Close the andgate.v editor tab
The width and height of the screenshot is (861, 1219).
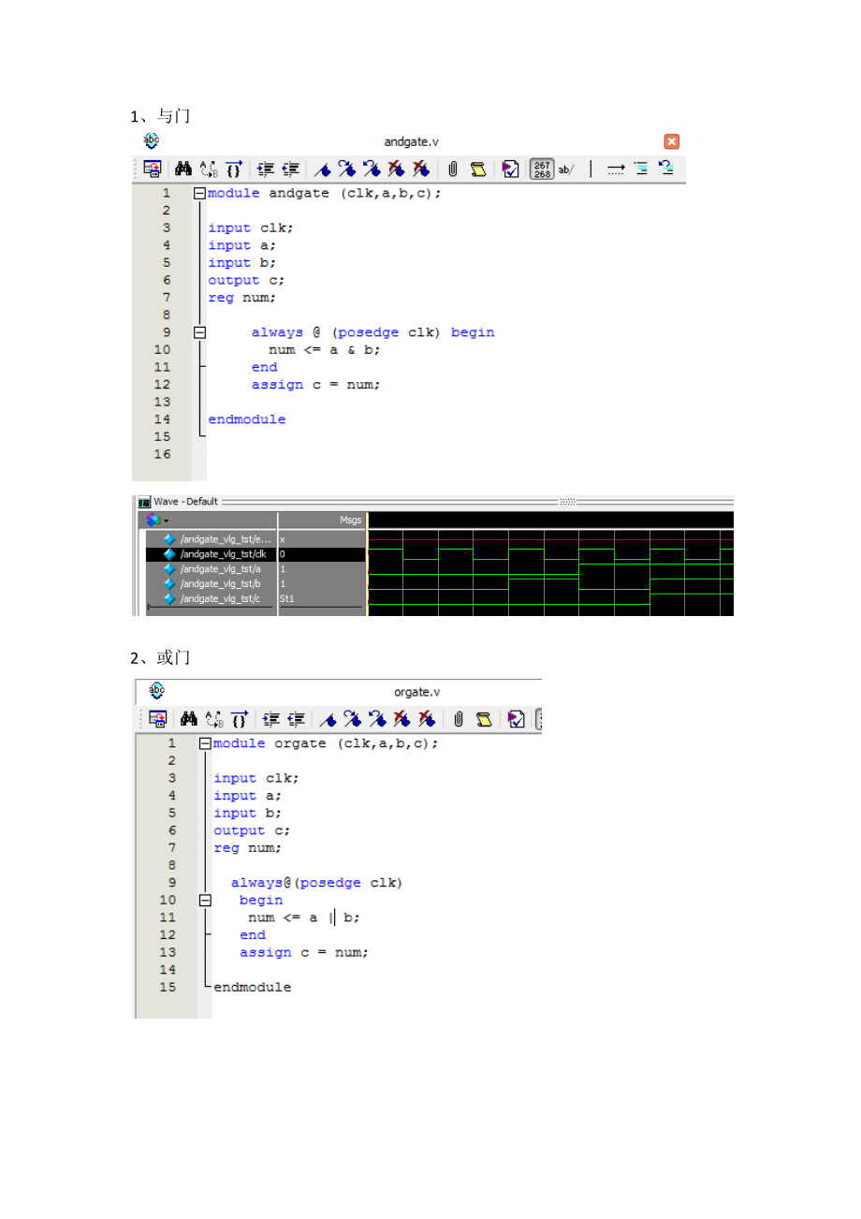672,141
